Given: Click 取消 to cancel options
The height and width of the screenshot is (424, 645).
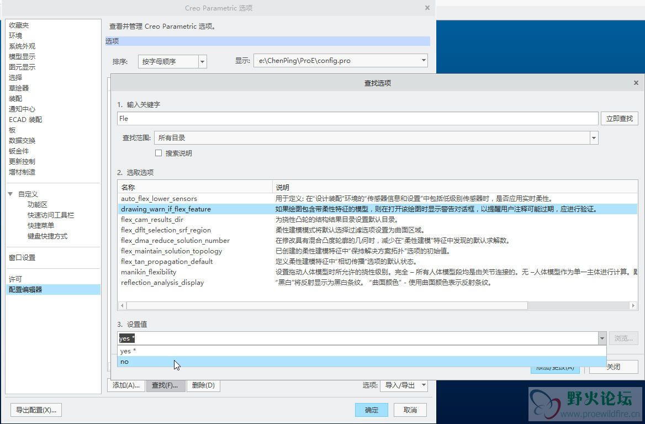Looking at the screenshot, I should (x=410, y=410).
